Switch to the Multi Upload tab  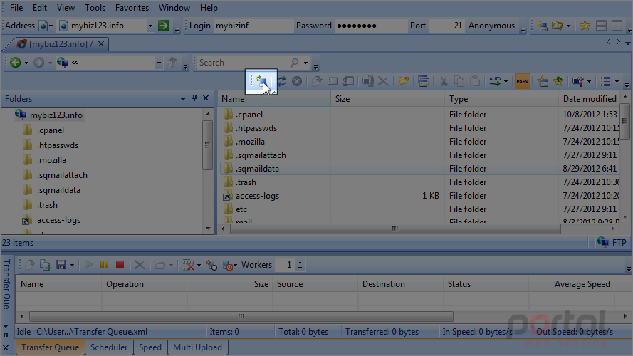pyautogui.click(x=197, y=347)
